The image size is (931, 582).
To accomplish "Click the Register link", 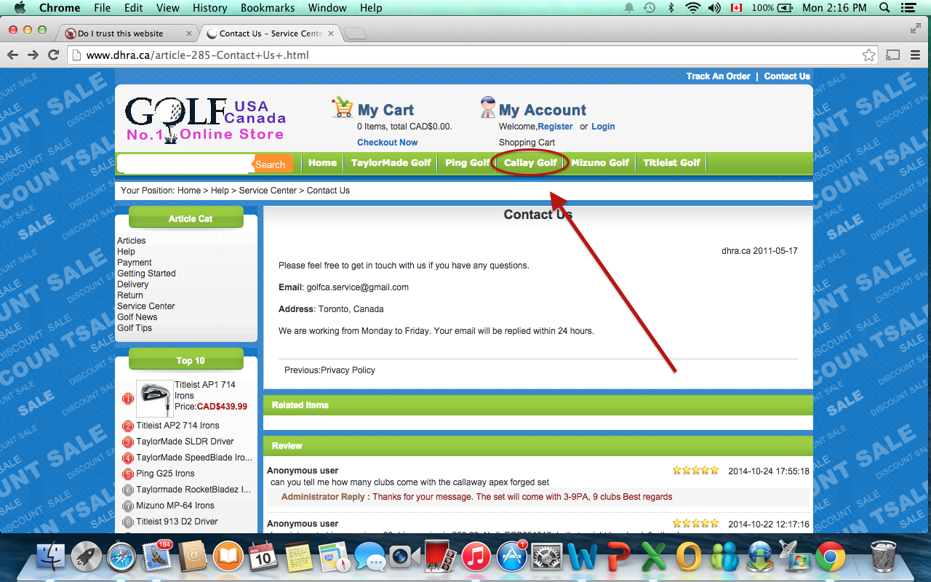I will click(555, 127).
